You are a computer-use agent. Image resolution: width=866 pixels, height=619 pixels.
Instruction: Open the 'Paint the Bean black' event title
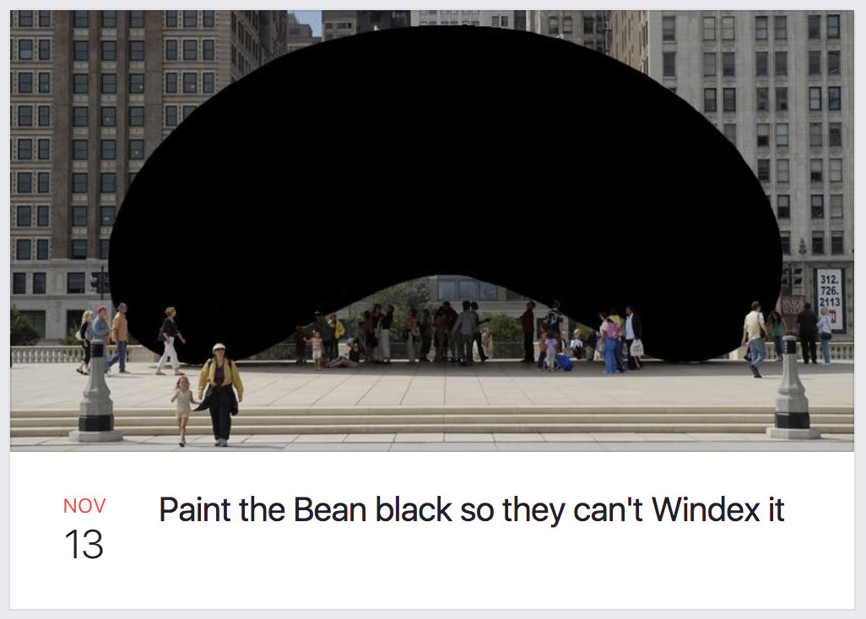tap(471, 509)
